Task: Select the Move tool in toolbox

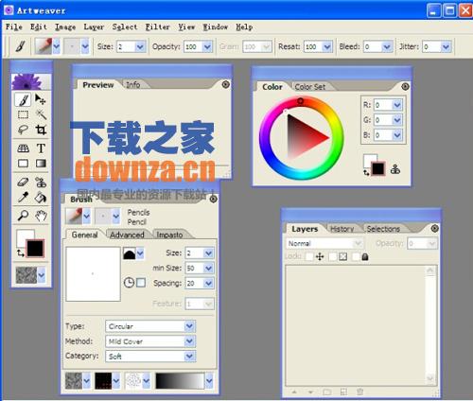Action: pos(41,99)
